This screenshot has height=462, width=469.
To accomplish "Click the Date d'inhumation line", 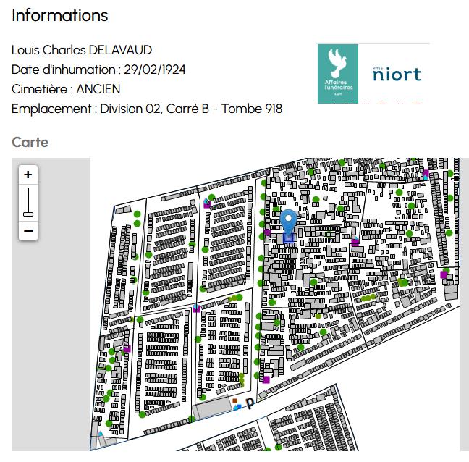I will click(x=98, y=70).
